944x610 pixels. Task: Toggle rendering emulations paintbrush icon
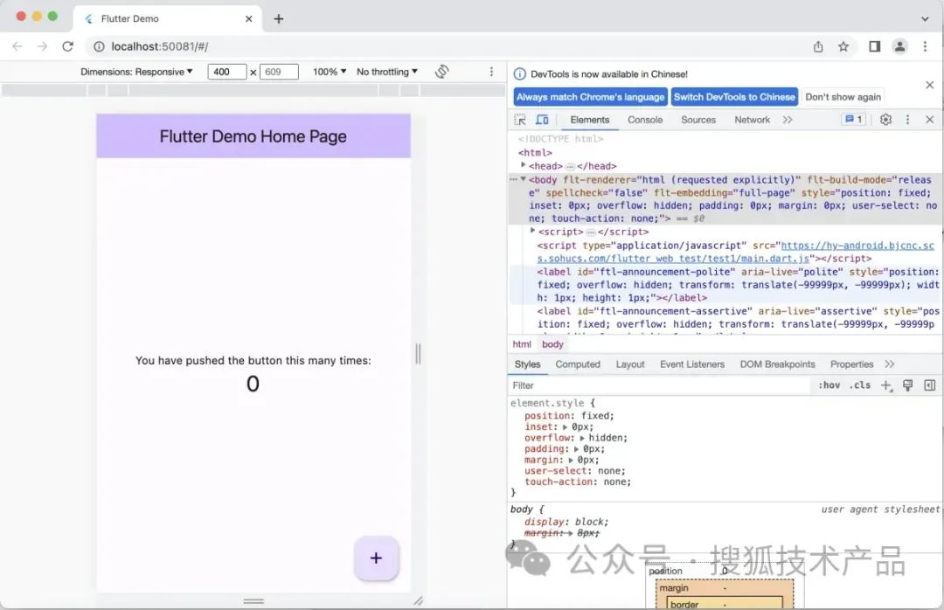click(907, 385)
